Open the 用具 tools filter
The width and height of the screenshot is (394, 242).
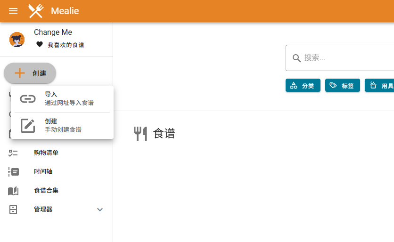(x=379, y=85)
